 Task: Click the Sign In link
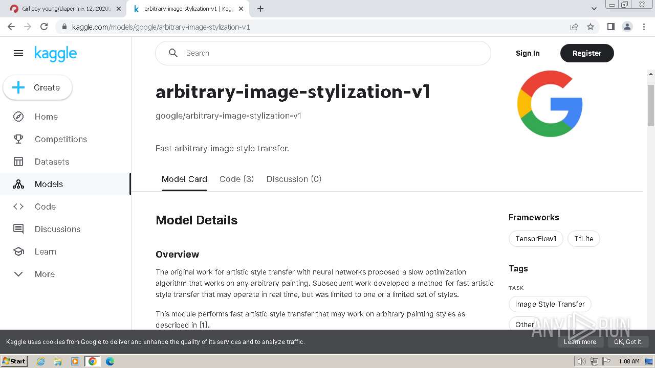coord(528,53)
